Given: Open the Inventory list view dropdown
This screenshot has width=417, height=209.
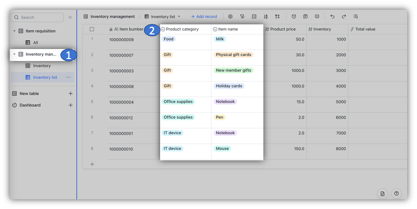Looking at the screenshot, I should pyautogui.click(x=179, y=16).
